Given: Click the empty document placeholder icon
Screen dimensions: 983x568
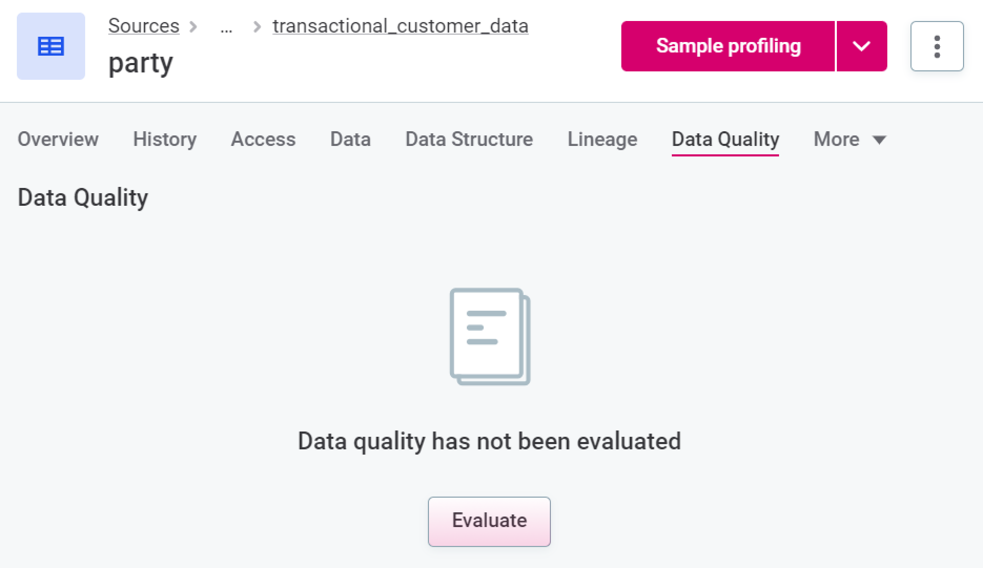Looking at the screenshot, I should (490, 336).
